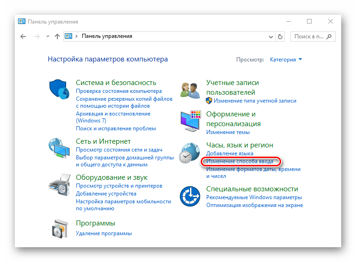Open the Hardware and Sound printer icon

(59, 185)
